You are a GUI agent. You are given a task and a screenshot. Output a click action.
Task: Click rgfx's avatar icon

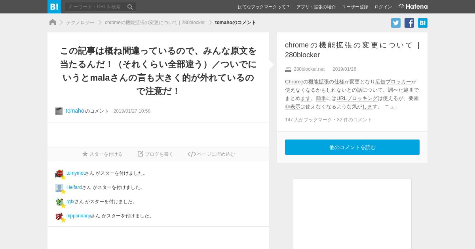59,202
